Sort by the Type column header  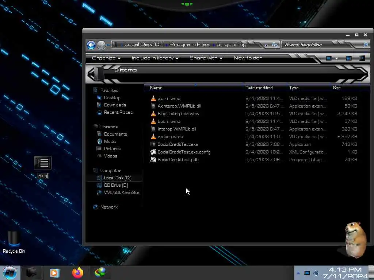point(294,88)
